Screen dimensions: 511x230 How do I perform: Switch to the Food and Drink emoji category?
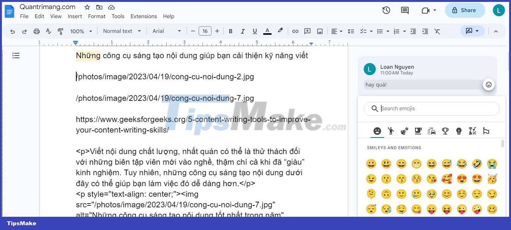click(418, 131)
